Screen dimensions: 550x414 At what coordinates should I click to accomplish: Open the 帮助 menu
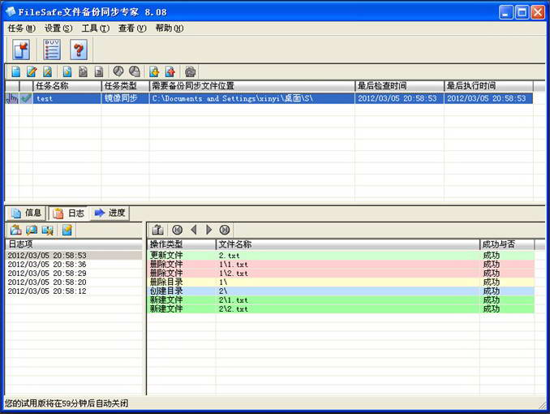click(170, 28)
